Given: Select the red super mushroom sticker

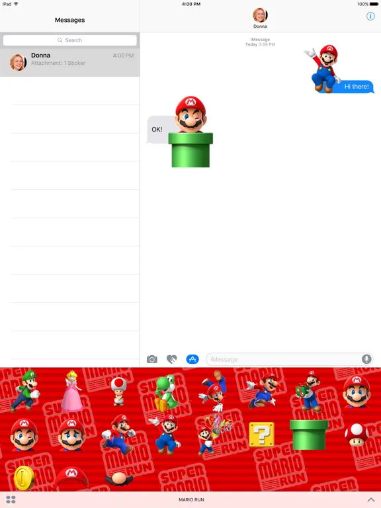Looking at the screenshot, I should 357,435.
